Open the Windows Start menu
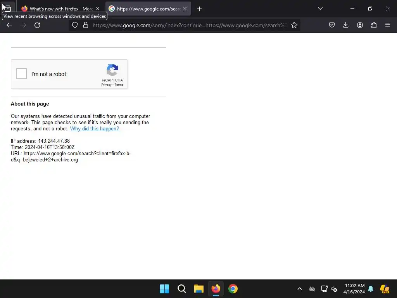This screenshot has width=397, height=298. point(164,289)
